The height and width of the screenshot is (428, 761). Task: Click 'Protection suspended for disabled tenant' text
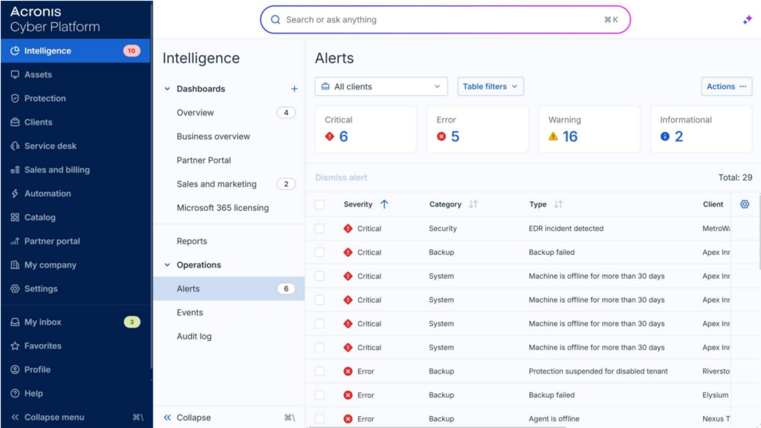click(x=598, y=371)
